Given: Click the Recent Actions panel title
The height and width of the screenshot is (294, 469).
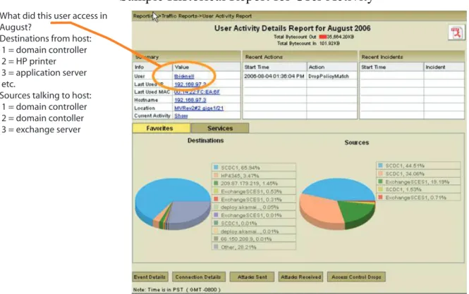Looking at the screenshot, I should 264,57.
